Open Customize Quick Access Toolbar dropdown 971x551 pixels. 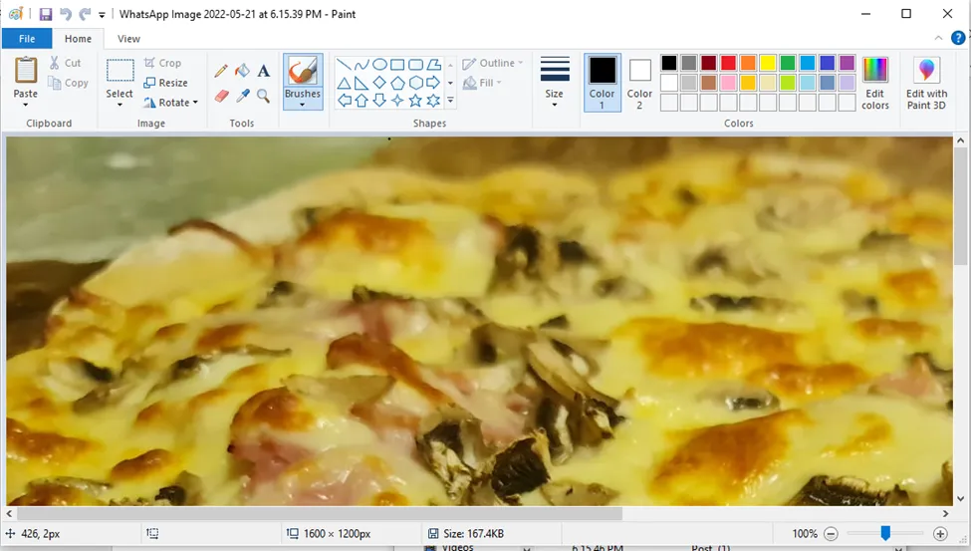(x=102, y=14)
